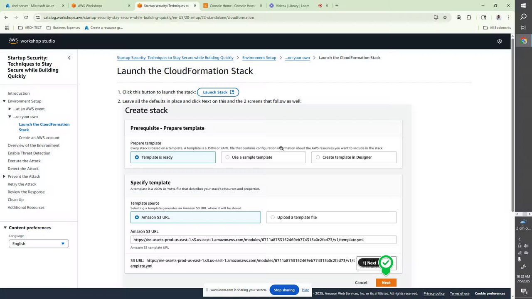Go back to previous page
Viewport: 532px width, 299px height.
[6, 17]
